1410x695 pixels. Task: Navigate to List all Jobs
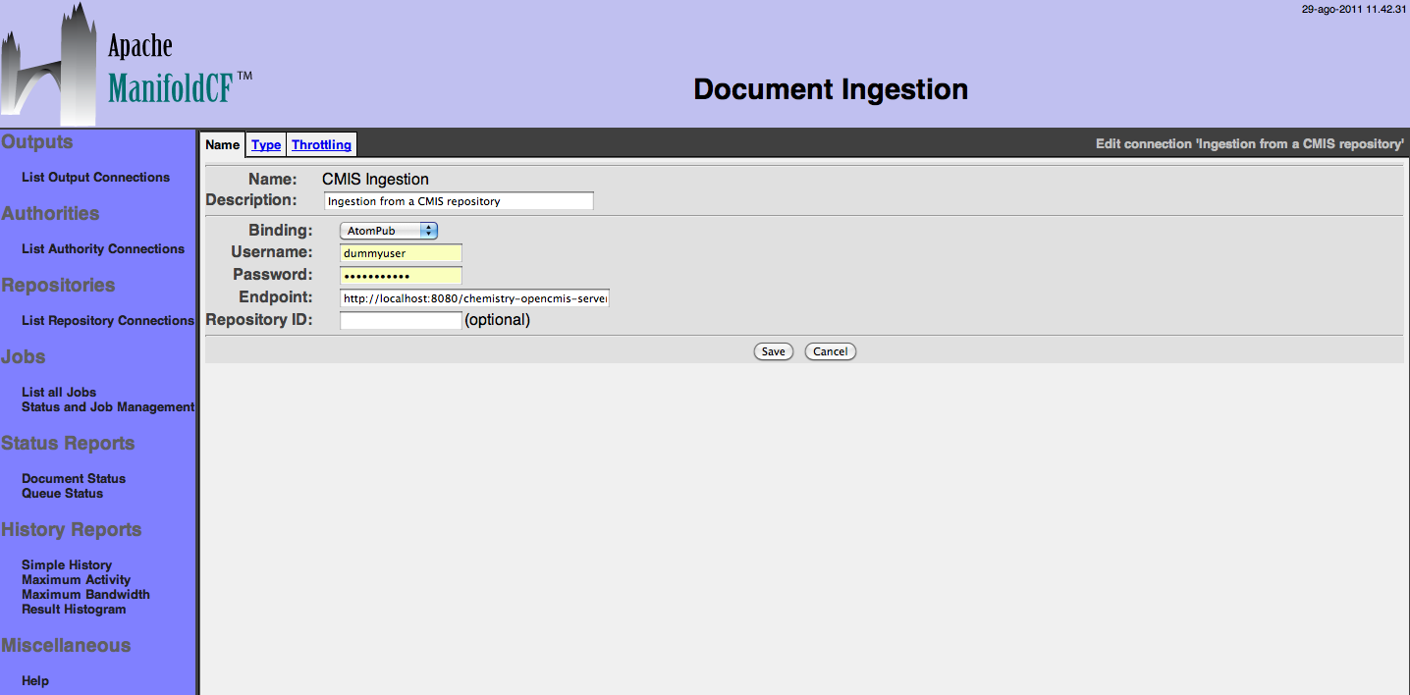point(59,393)
